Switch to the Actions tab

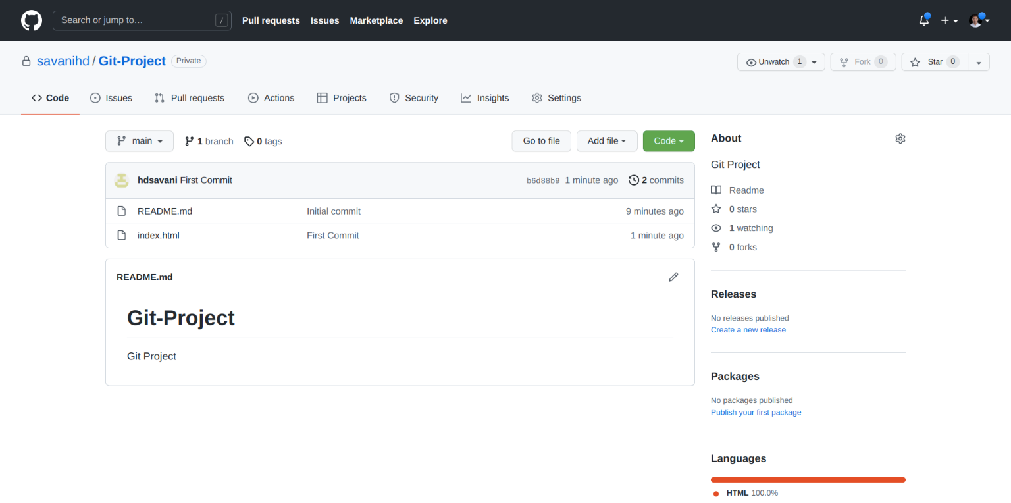(x=271, y=98)
